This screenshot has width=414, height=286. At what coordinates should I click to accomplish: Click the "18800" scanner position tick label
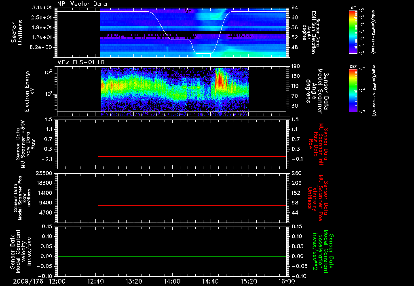click(44, 183)
